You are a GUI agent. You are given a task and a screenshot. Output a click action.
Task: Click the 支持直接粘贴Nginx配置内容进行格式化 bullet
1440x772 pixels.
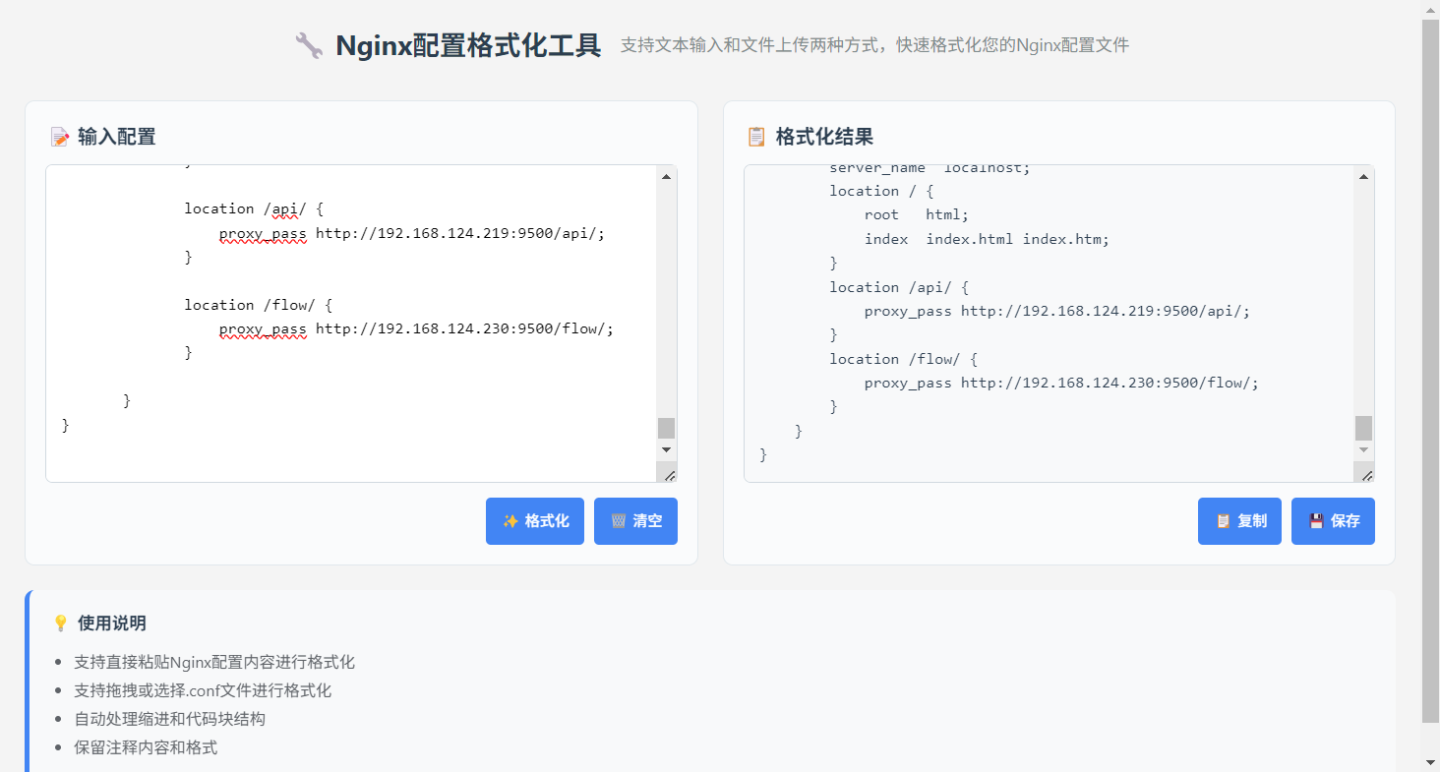[x=214, y=662]
